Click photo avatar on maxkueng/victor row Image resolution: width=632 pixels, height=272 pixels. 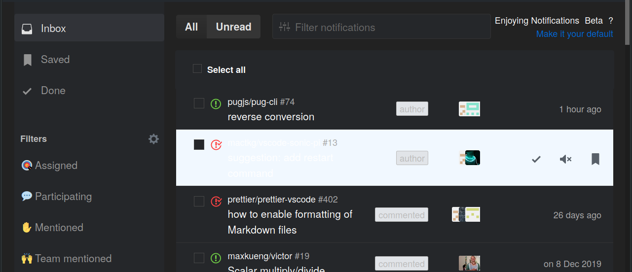pyautogui.click(x=469, y=263)
